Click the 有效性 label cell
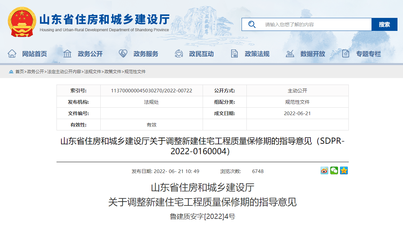 pyautogui.click(x=79, y=125)
